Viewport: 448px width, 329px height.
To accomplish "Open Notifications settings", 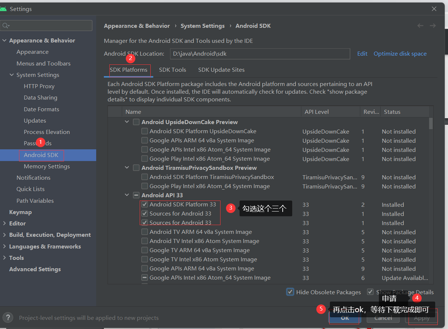I will pos(33,177).
